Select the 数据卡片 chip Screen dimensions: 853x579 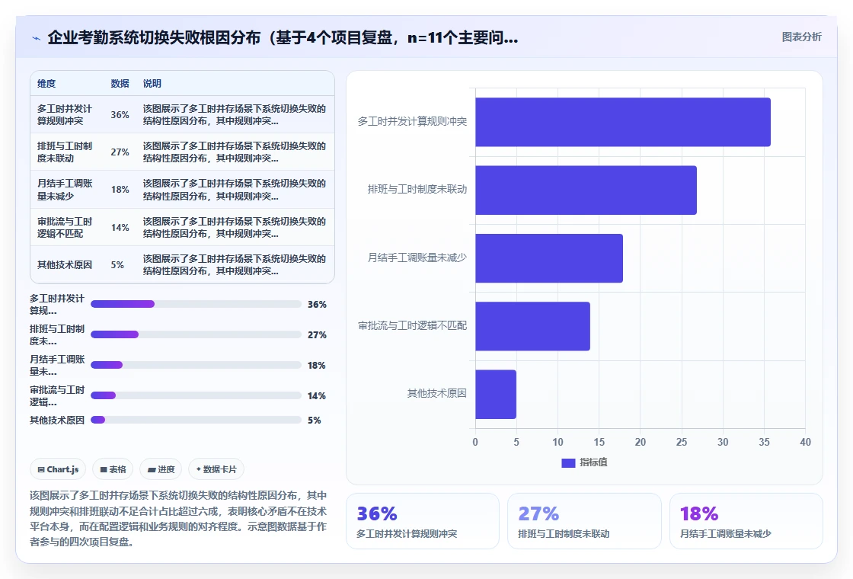coord(216,469)
